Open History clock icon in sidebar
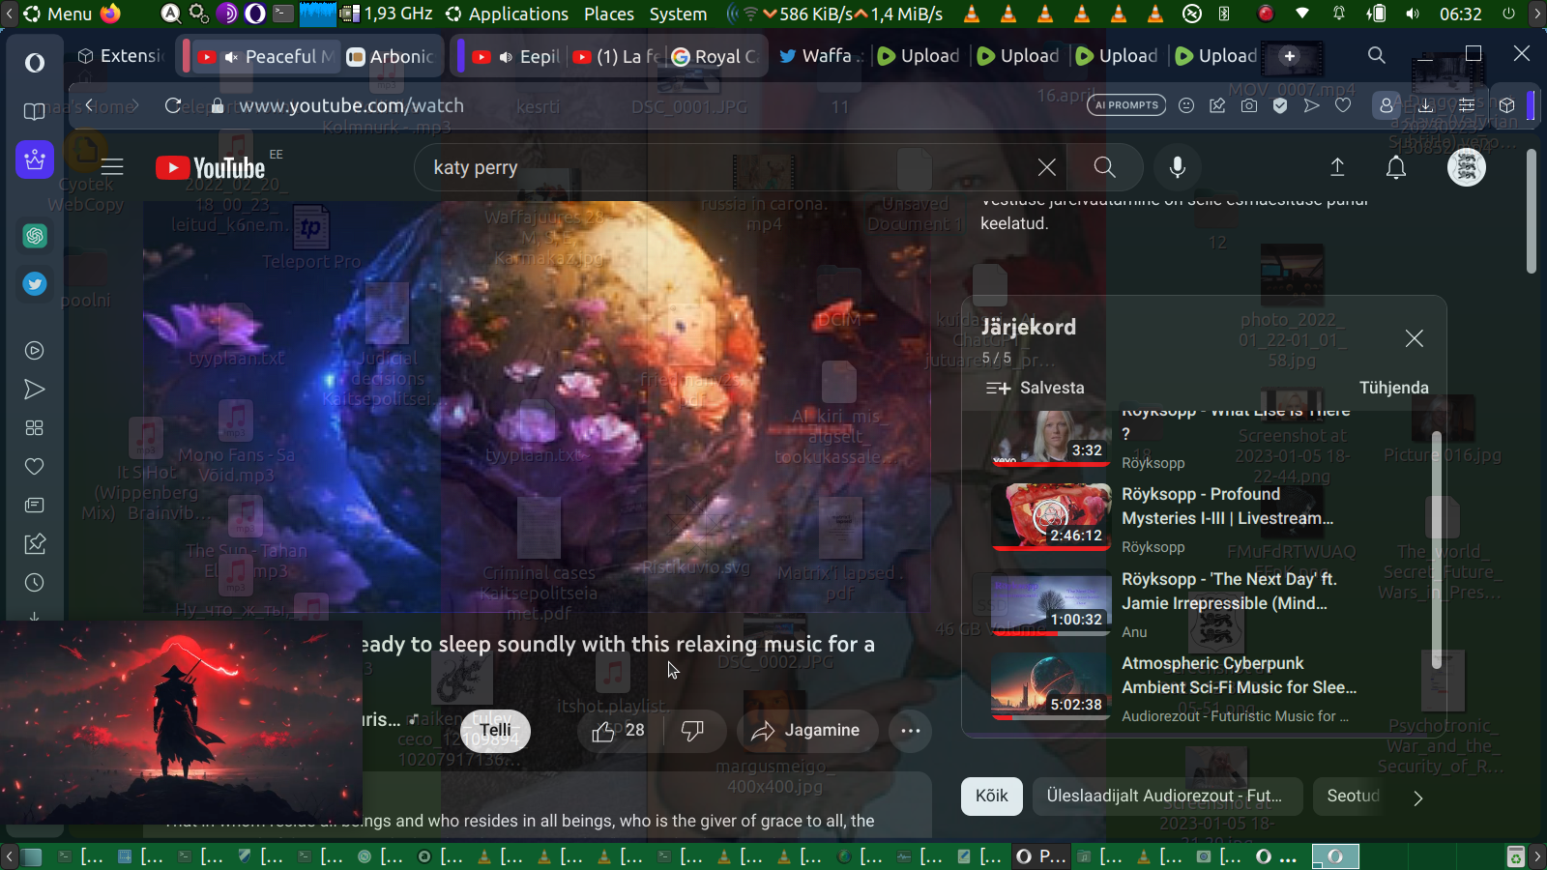Image resolution: width=1547 pixels, height=870 pixels. coord(35,583)
